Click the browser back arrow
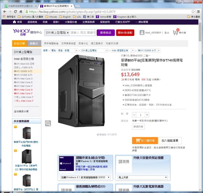This screenshot has height=193, width=203. coord(5,12)
